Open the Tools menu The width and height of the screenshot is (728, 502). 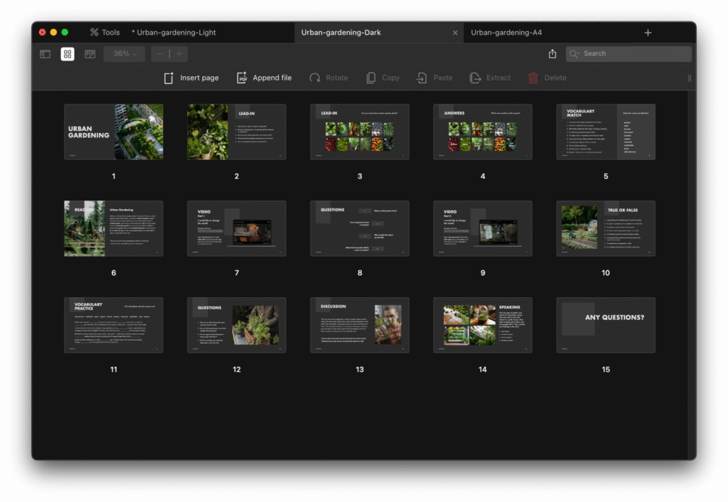point(105,33)
